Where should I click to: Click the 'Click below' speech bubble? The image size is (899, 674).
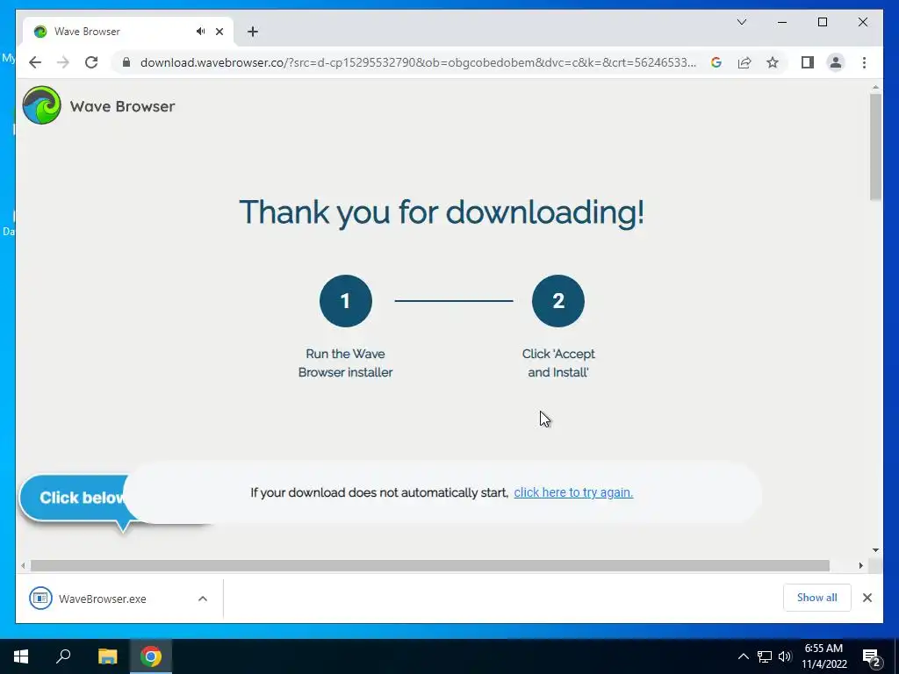(x=75, y=498)
